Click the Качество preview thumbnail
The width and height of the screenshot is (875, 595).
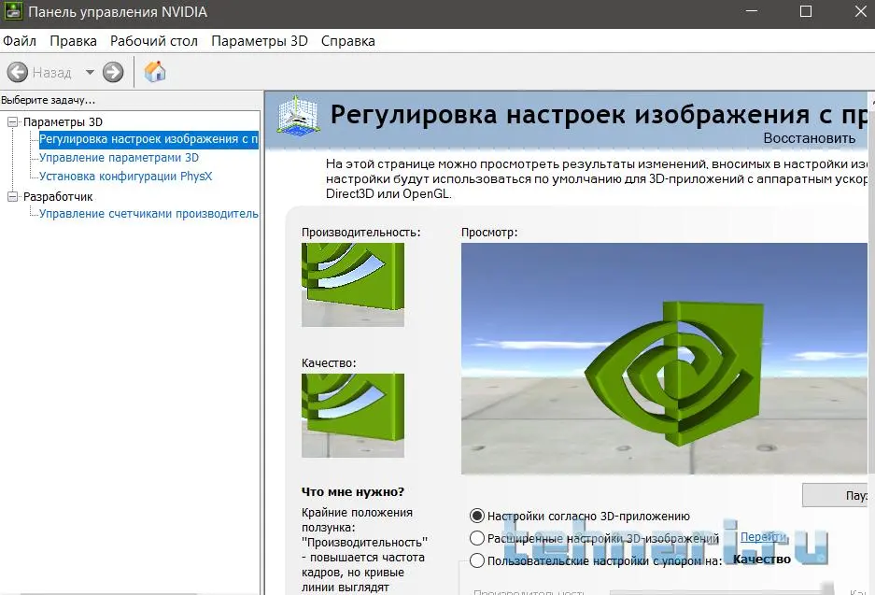353,415
